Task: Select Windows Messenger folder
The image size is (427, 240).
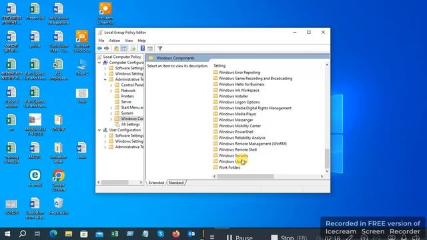Action: [x=236, y=120]
